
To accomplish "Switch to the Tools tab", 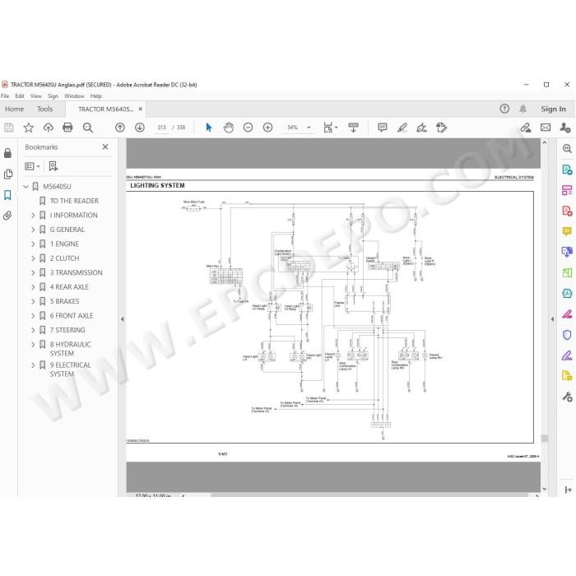I will (44, 109).
